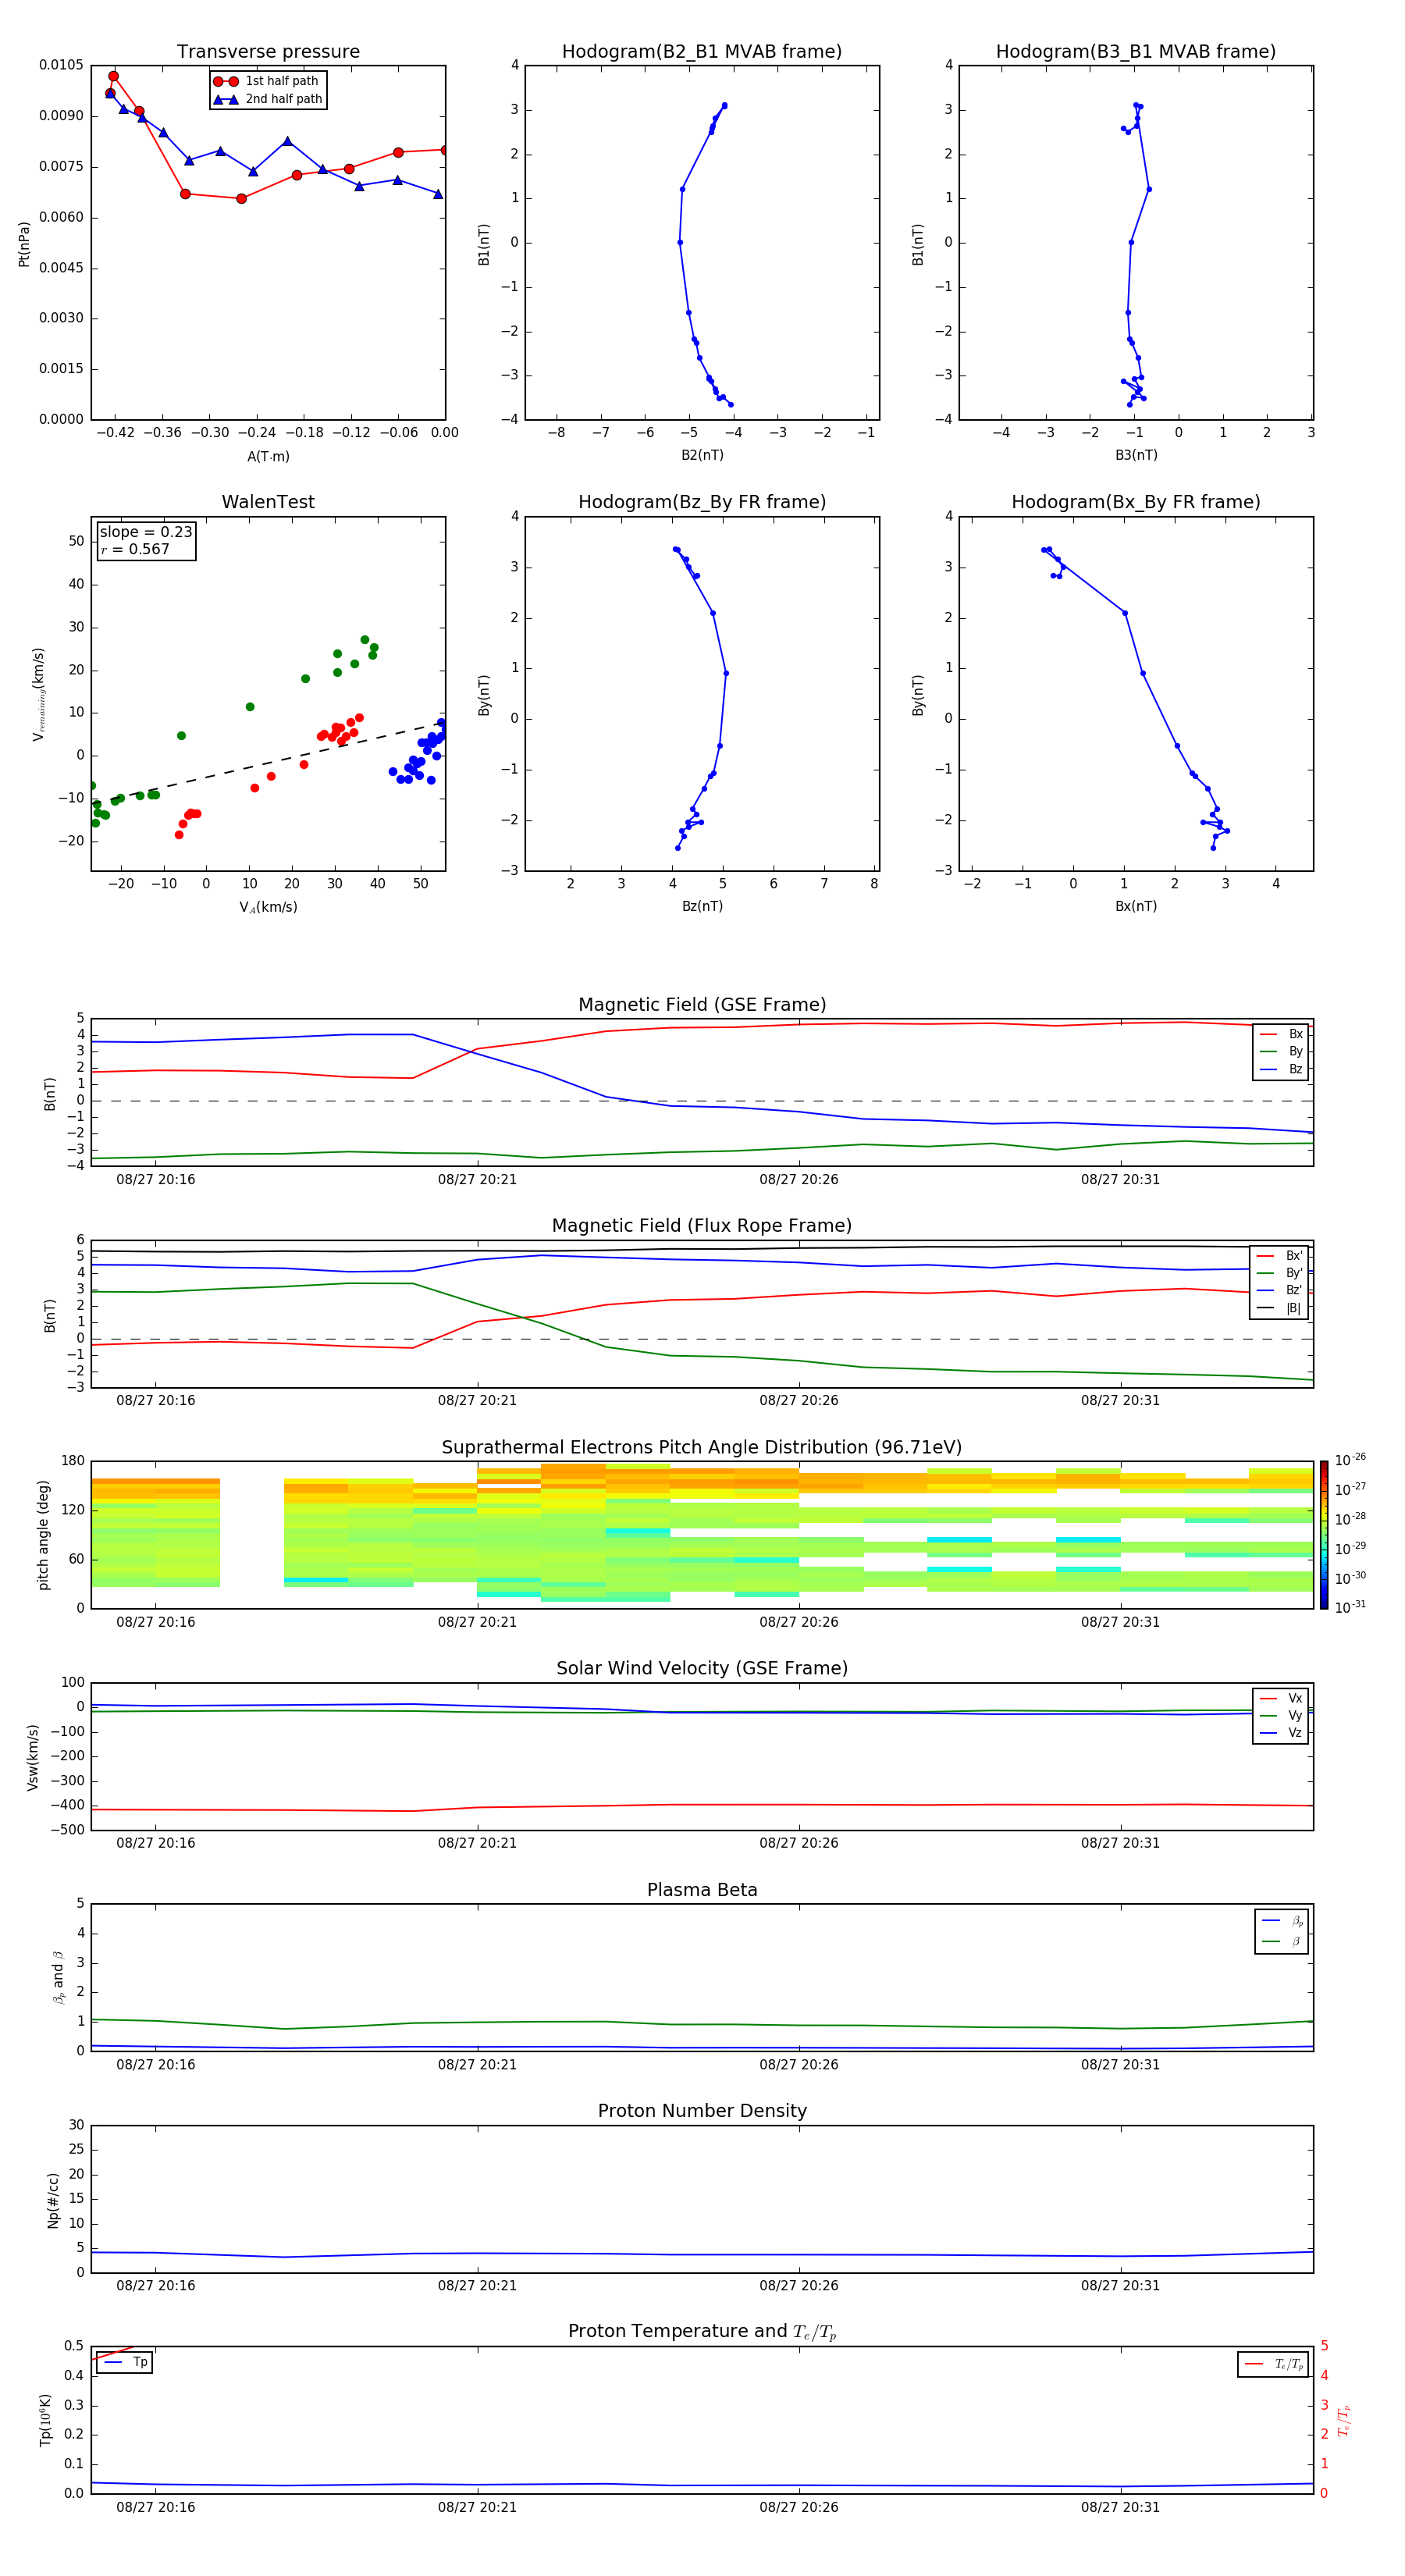The image size is (1405, 2576).
Task: Click the 'Transverse pressure' plot title
Action: pyautogui.click(x=268, y=51)
